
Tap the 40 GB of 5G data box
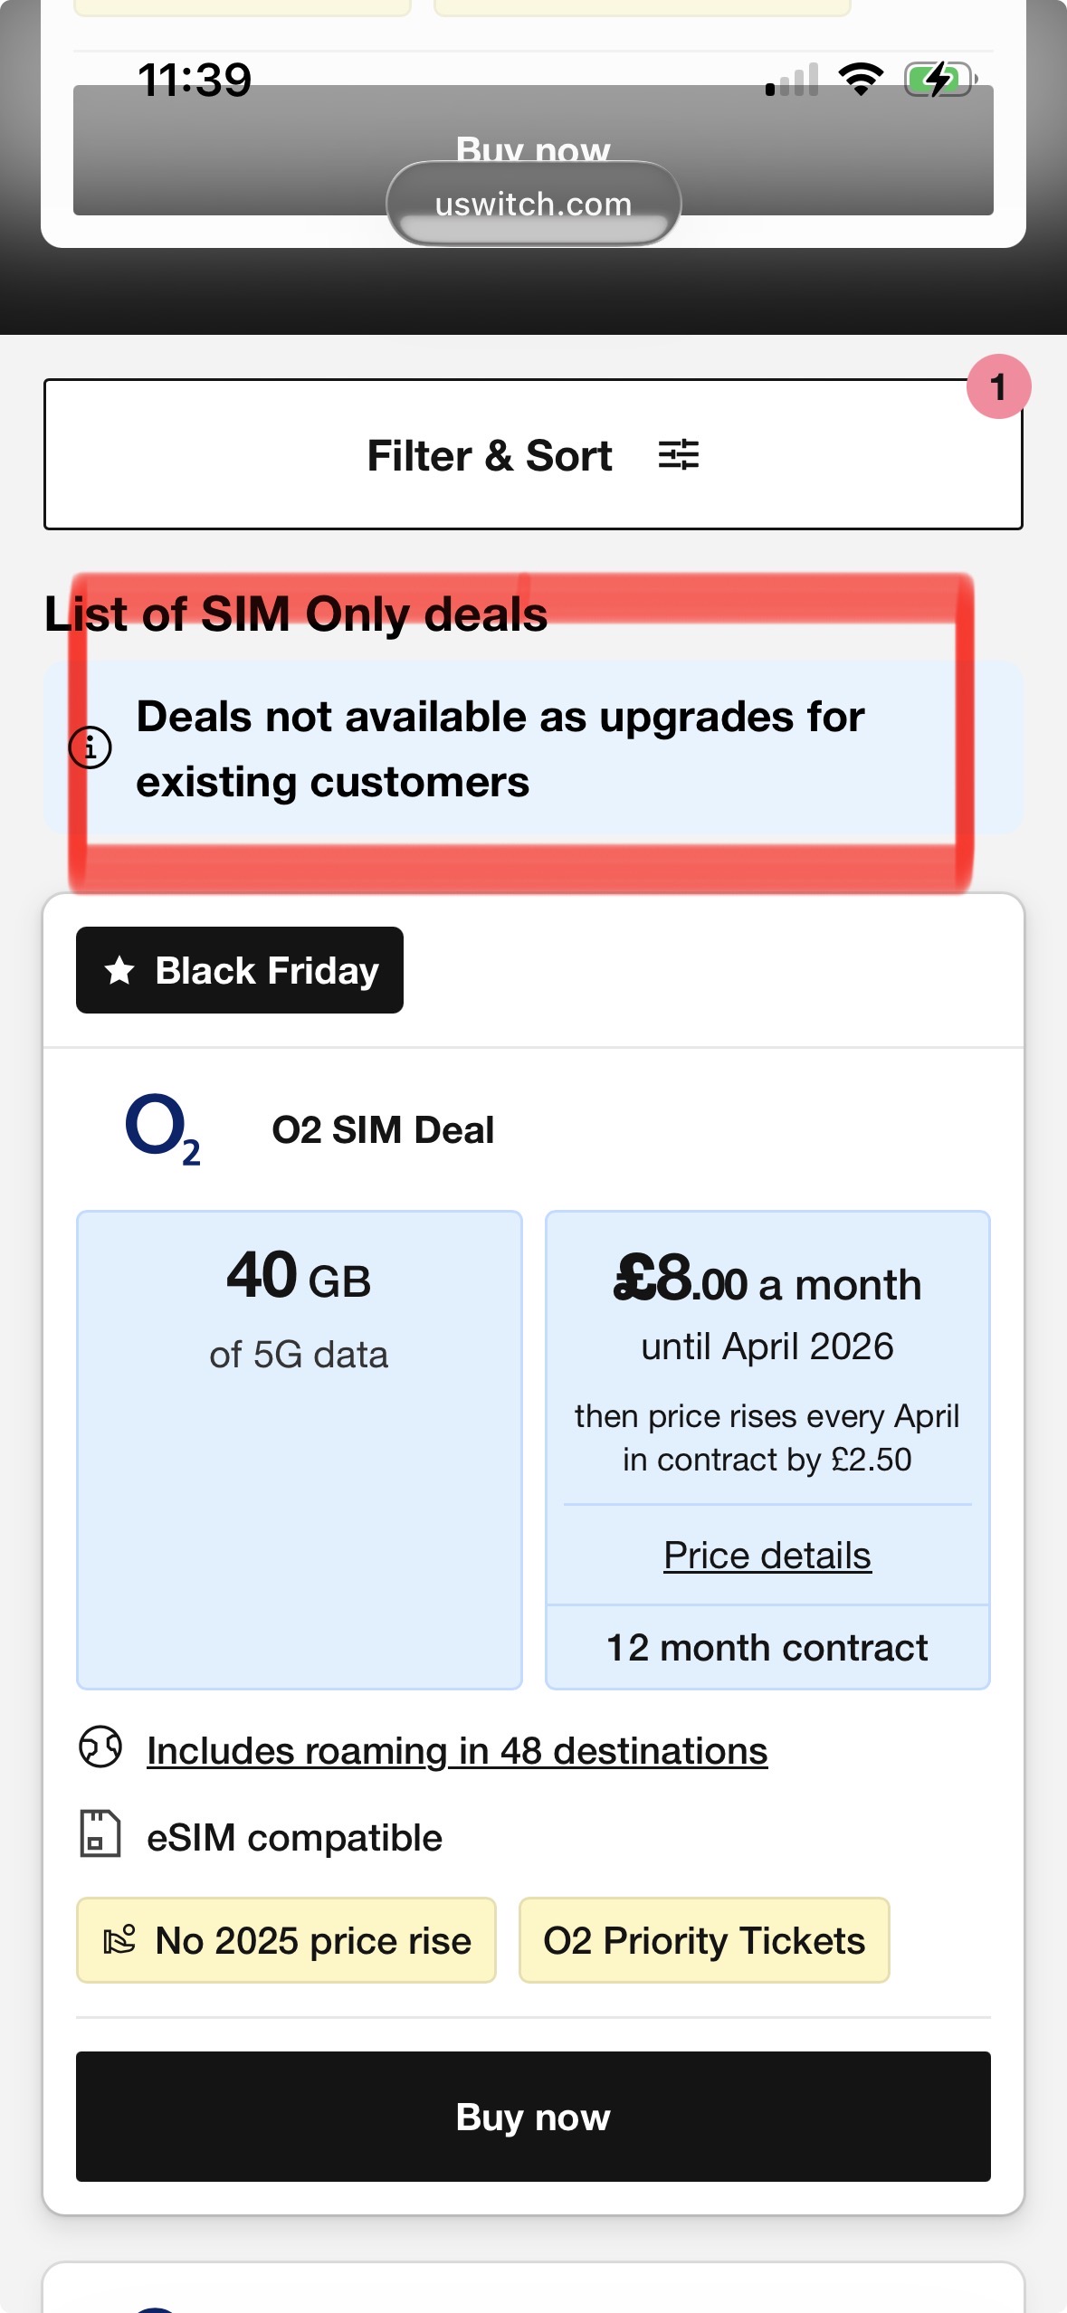click(x=300, y=1449)
